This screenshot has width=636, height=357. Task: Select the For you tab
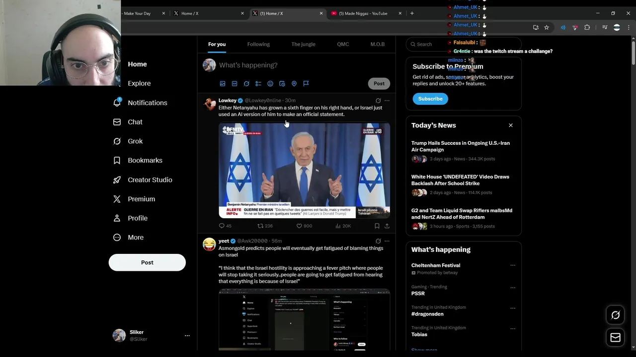pyautogui.click(x=217, y=44)
